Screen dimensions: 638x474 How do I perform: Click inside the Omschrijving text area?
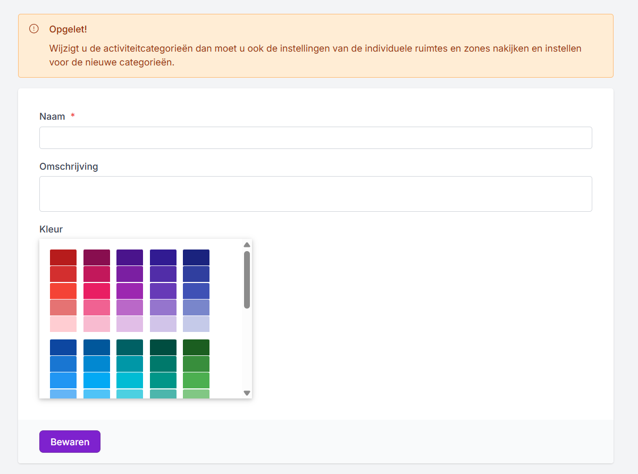[x=315, y=194]
